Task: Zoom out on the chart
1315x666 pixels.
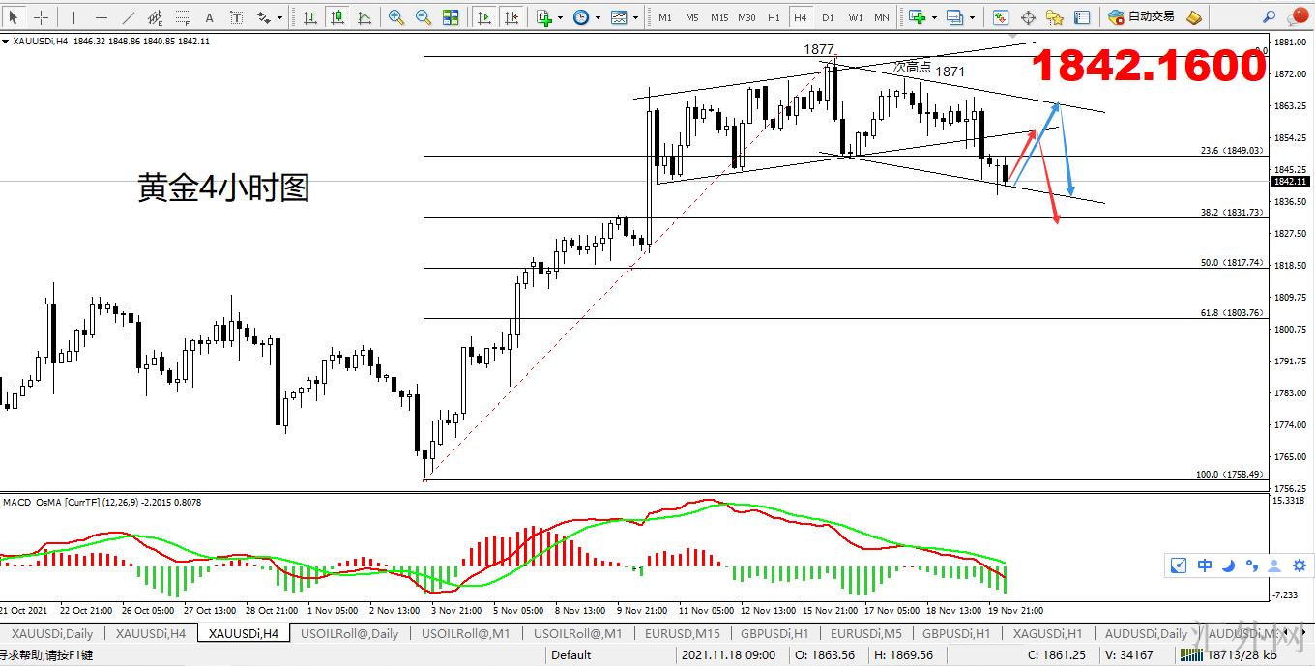Action: (424, 17)
